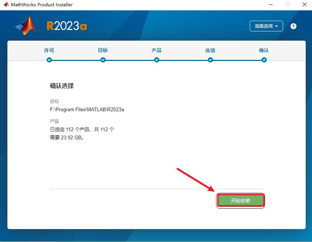Click the checkmark circle under 许可
312x242 pixels.
click(x=49, y=60)
